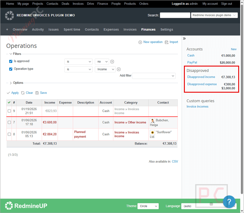244x213 pixels.
Task: Add value to Operation type filter
Action: point(119,69)
